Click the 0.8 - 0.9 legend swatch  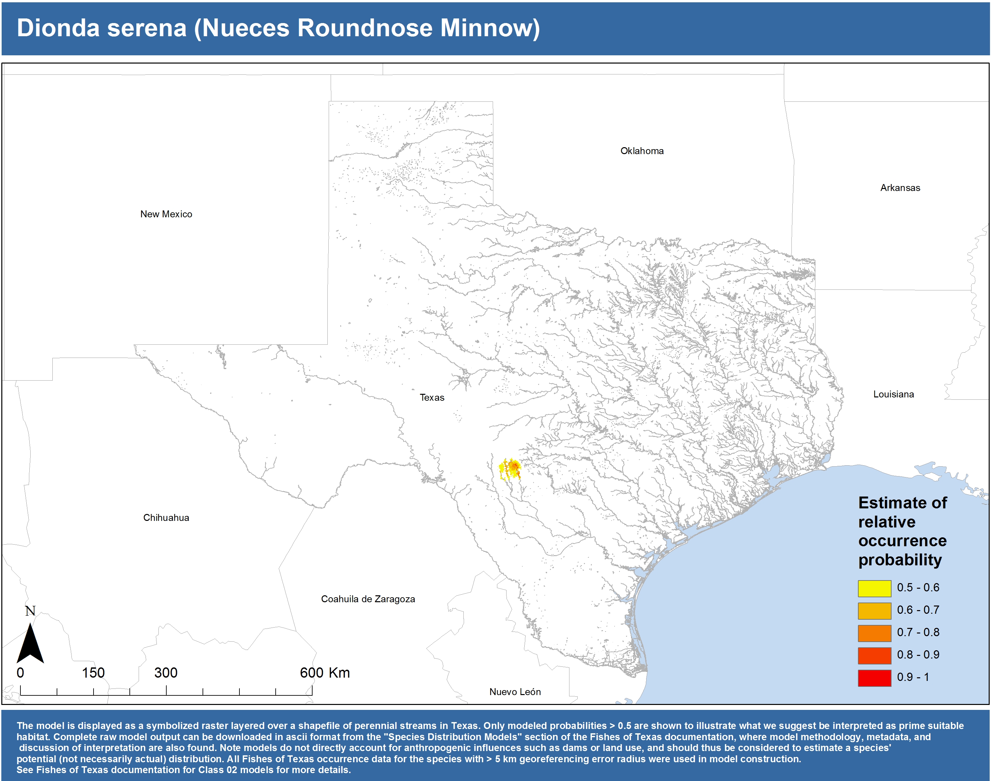874,655
